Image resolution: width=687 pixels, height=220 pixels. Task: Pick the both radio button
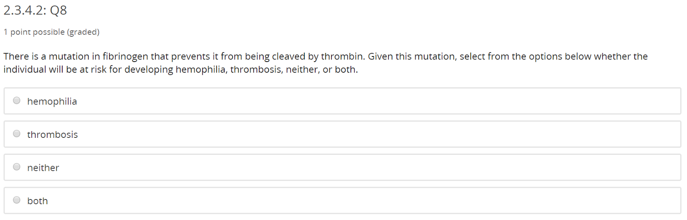(17, 200)
